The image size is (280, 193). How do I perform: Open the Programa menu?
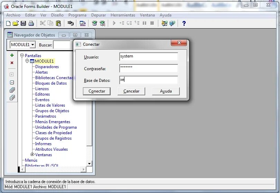click(77, 15)
